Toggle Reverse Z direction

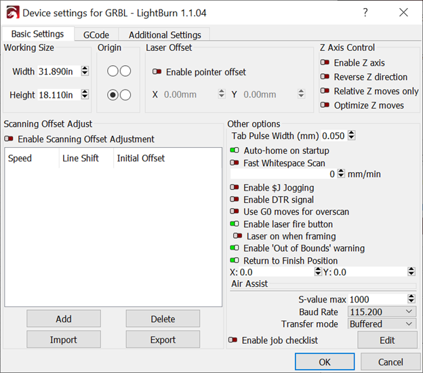tap(325, 77)
